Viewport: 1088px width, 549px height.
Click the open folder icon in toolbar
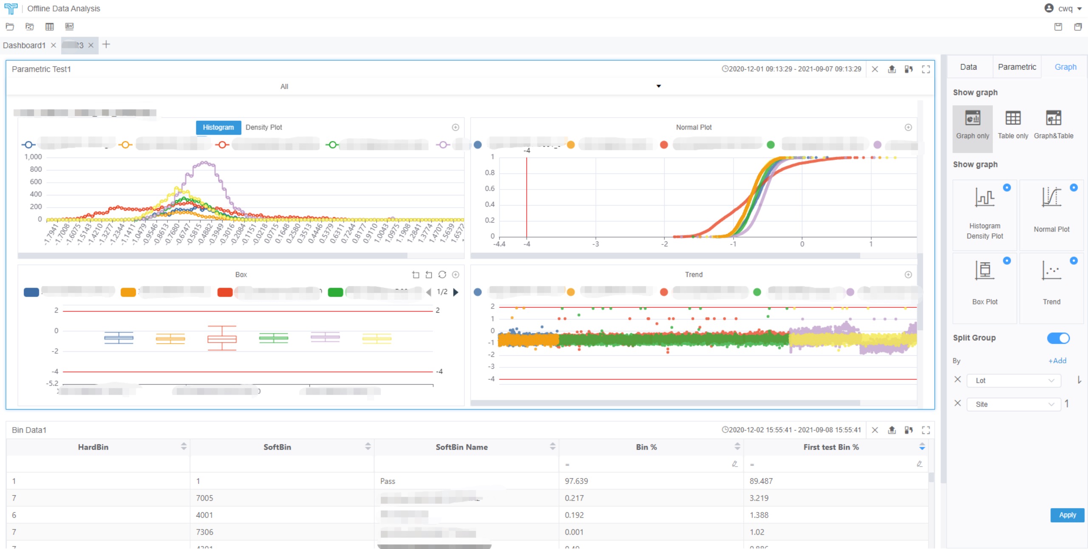pos(10,27)
